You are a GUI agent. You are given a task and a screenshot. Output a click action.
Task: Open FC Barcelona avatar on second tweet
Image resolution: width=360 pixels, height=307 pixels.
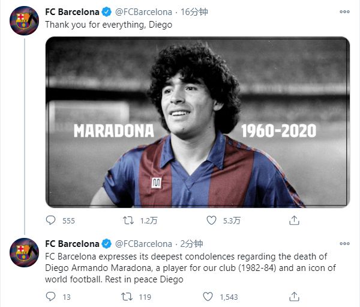23,252
